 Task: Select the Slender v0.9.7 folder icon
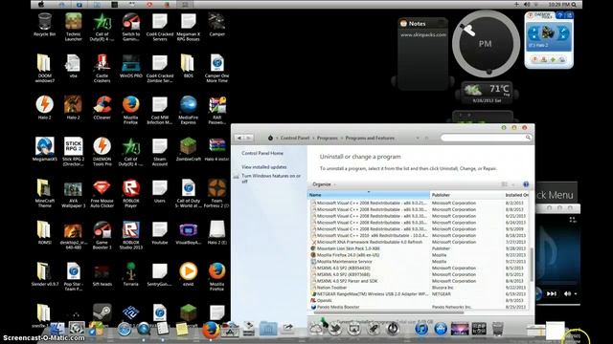tap(45, 274)
